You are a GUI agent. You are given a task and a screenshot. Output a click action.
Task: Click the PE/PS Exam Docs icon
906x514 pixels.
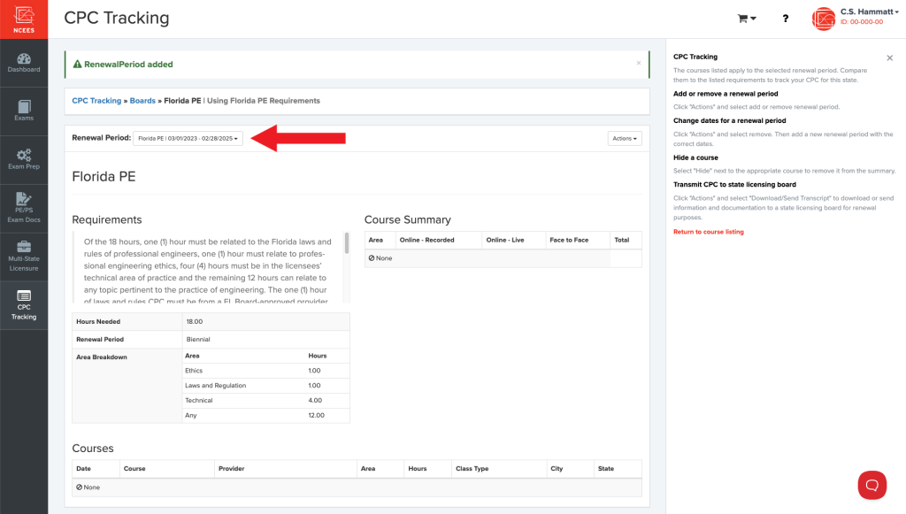23,205
